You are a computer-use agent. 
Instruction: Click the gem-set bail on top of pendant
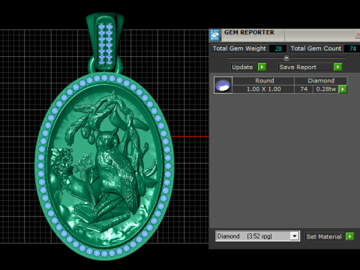click(105, 43)
